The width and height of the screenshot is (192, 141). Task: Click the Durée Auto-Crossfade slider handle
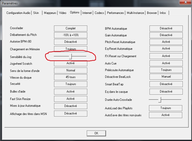coord(160,99)
